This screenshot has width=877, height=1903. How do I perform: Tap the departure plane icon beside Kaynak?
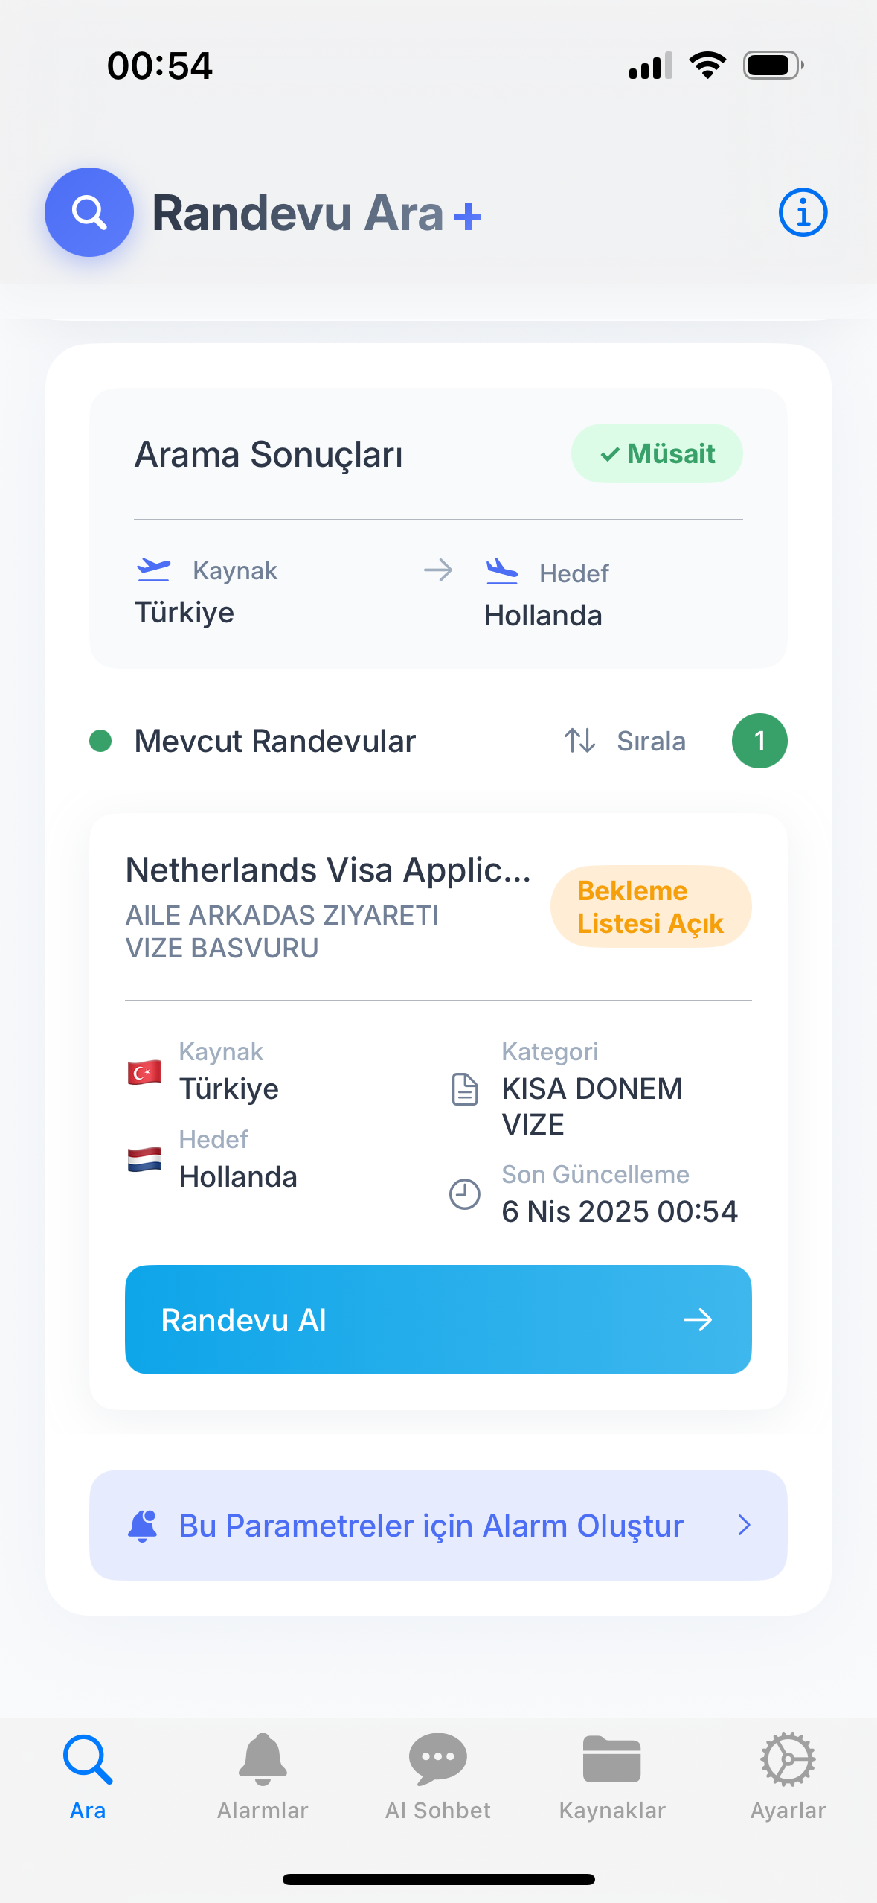coord(154,570)
